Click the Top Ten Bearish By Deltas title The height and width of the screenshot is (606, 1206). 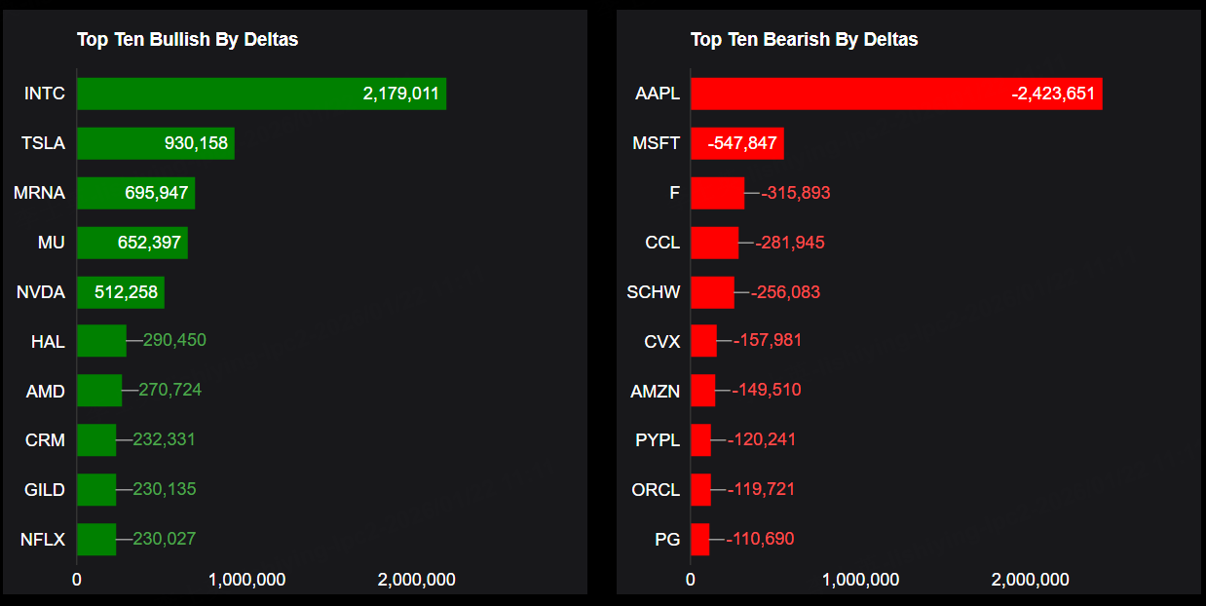[804, 40]
